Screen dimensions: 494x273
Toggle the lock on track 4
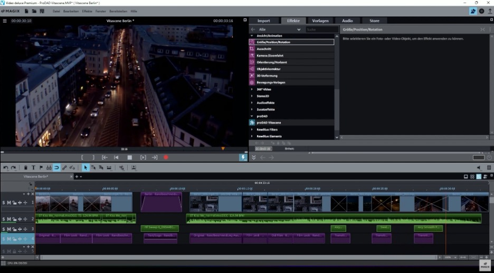coord(14,239)
